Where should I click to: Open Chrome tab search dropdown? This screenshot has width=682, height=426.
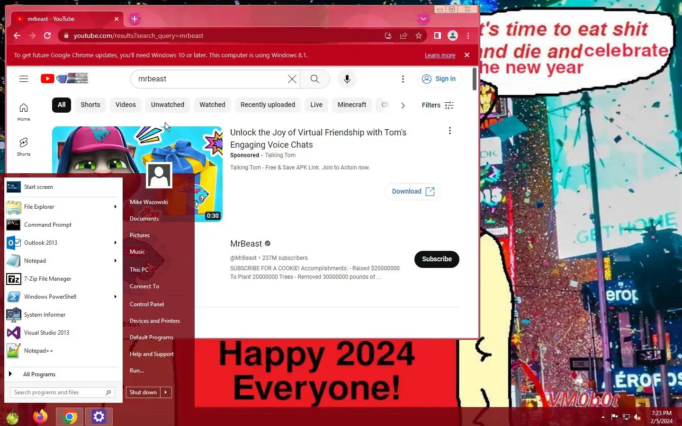(x=423, y=19)
